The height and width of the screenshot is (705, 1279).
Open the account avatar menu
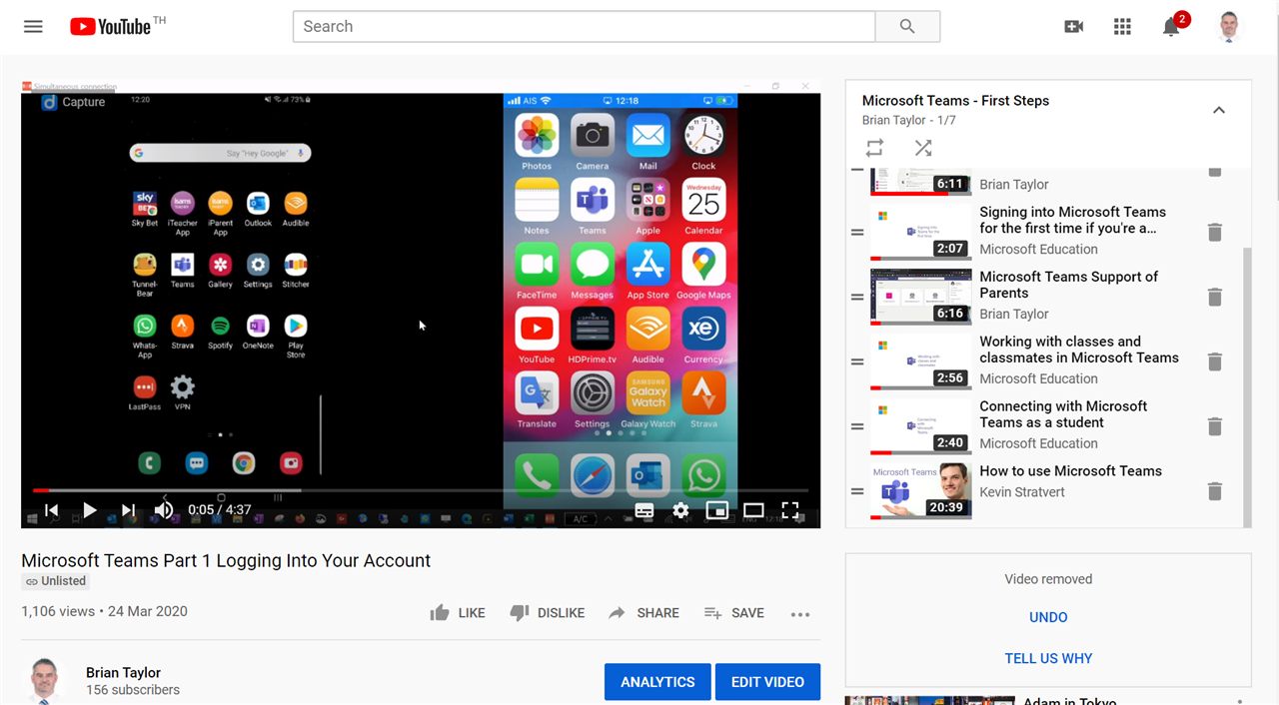click(1230, 27)
